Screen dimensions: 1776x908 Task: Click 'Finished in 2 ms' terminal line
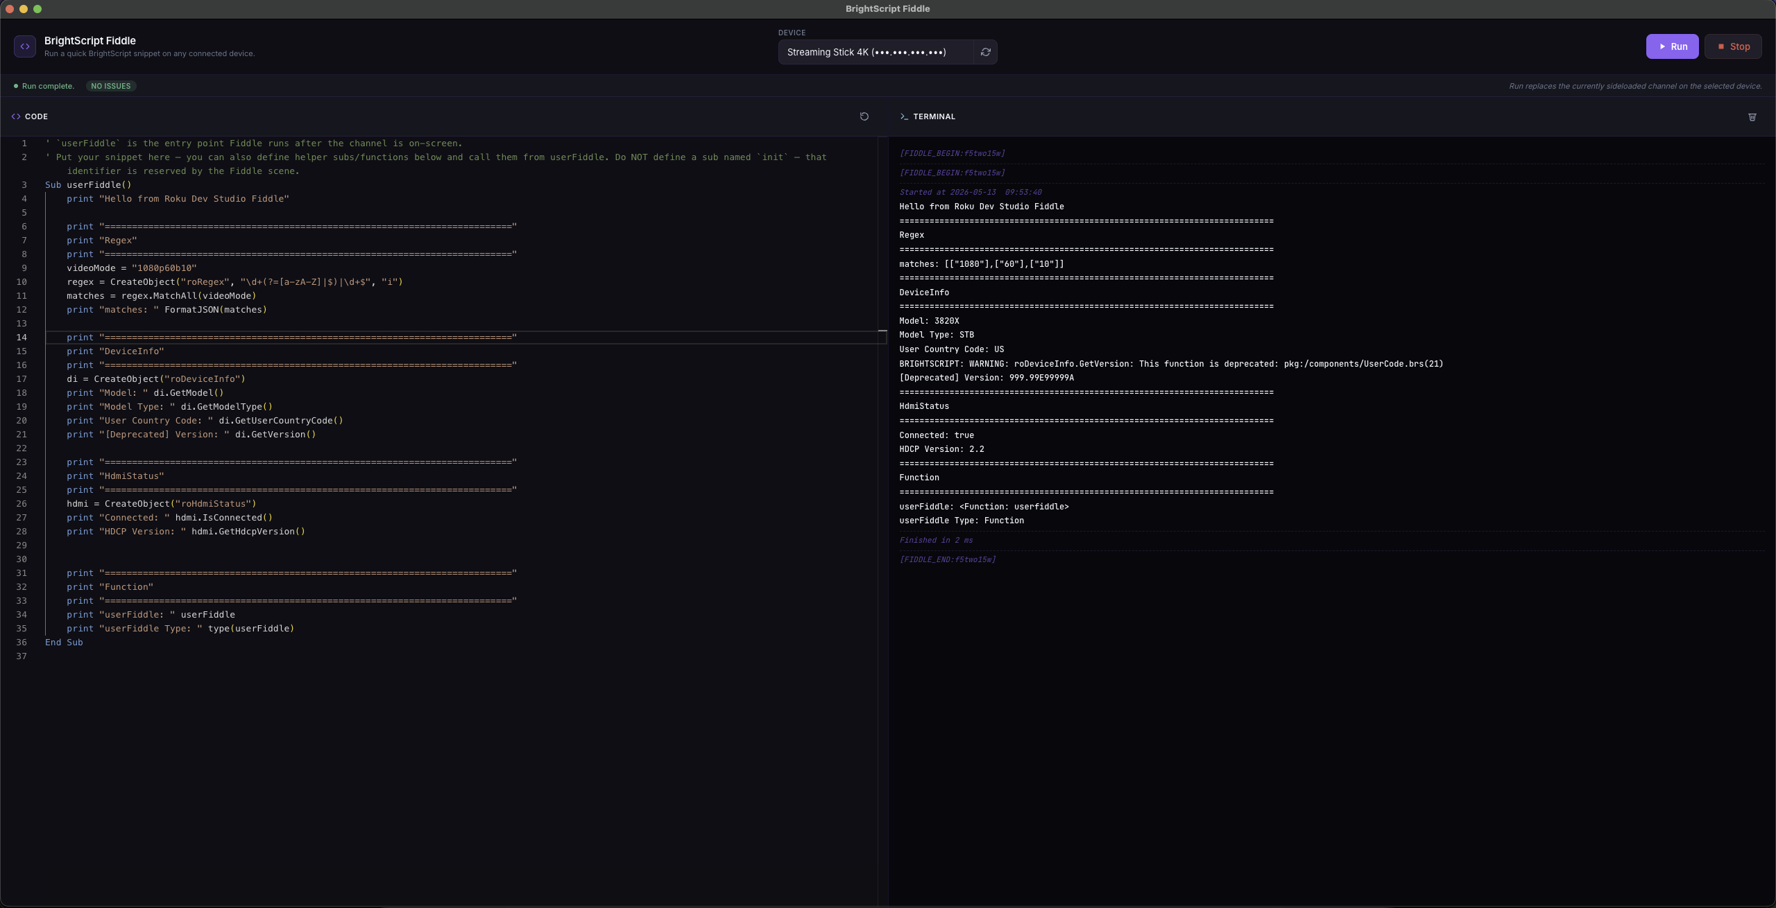click(936, 540)
